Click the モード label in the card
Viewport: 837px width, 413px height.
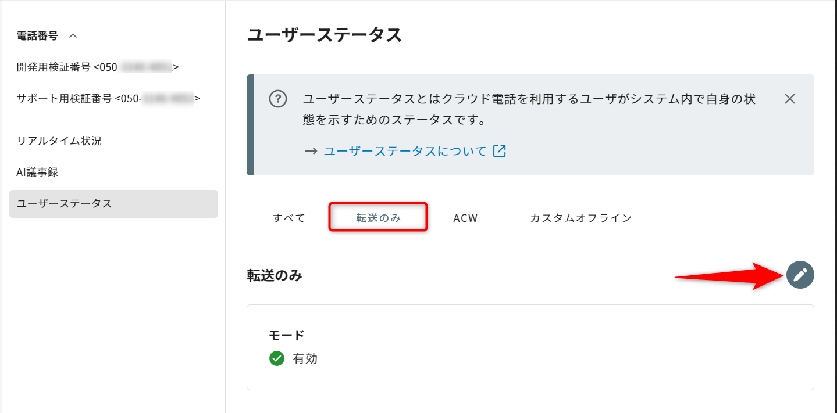click(287, 335)
